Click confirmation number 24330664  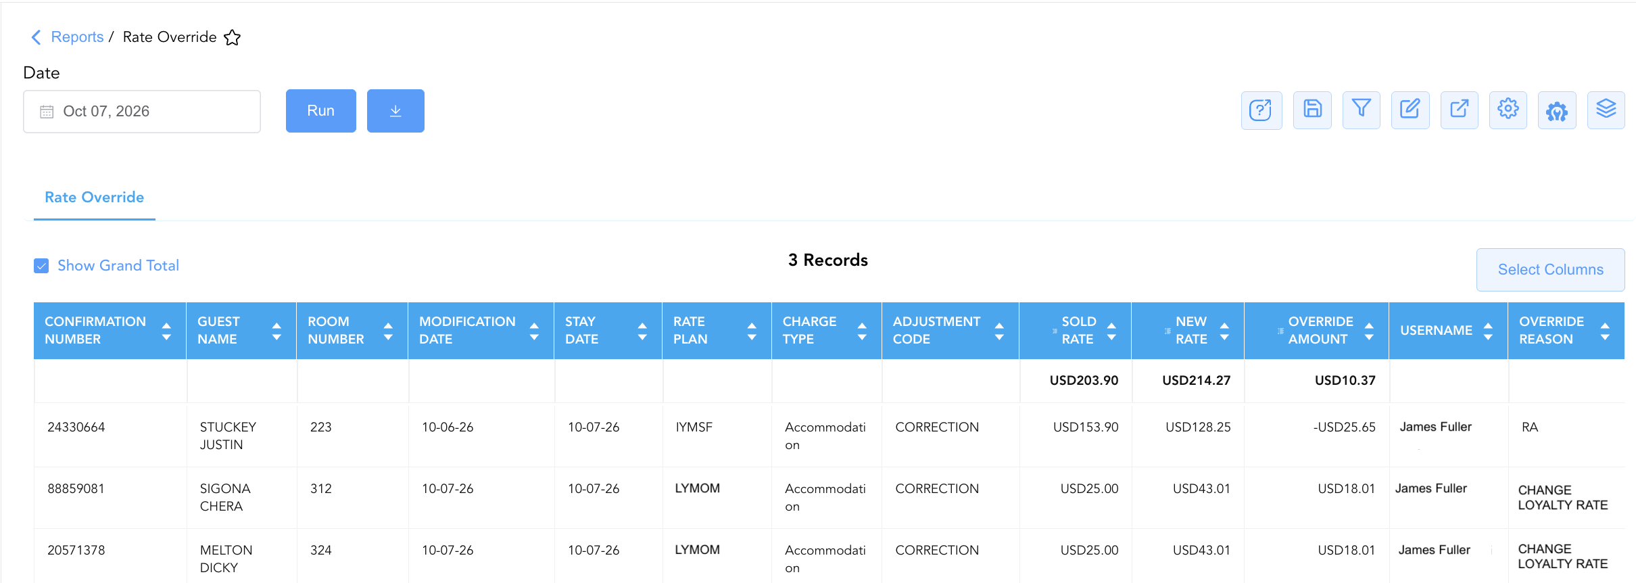click(x=76, y=427)
